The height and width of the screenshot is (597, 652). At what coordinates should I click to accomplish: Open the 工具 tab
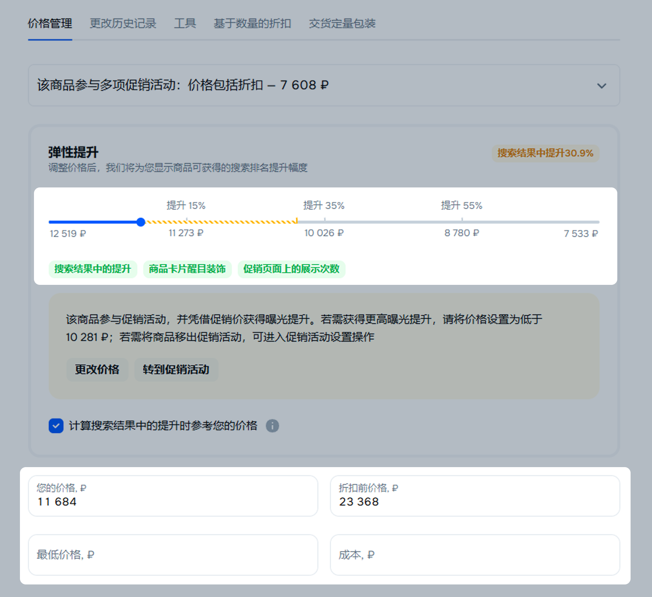click(185, 24)
